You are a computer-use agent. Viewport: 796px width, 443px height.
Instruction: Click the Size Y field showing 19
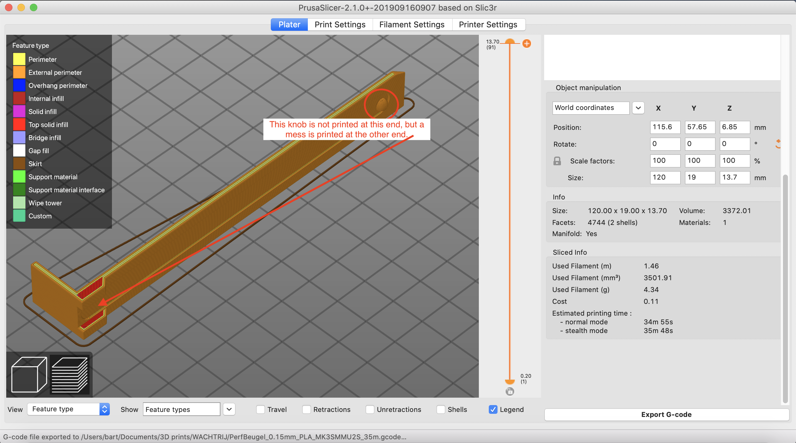click(700, 177)
